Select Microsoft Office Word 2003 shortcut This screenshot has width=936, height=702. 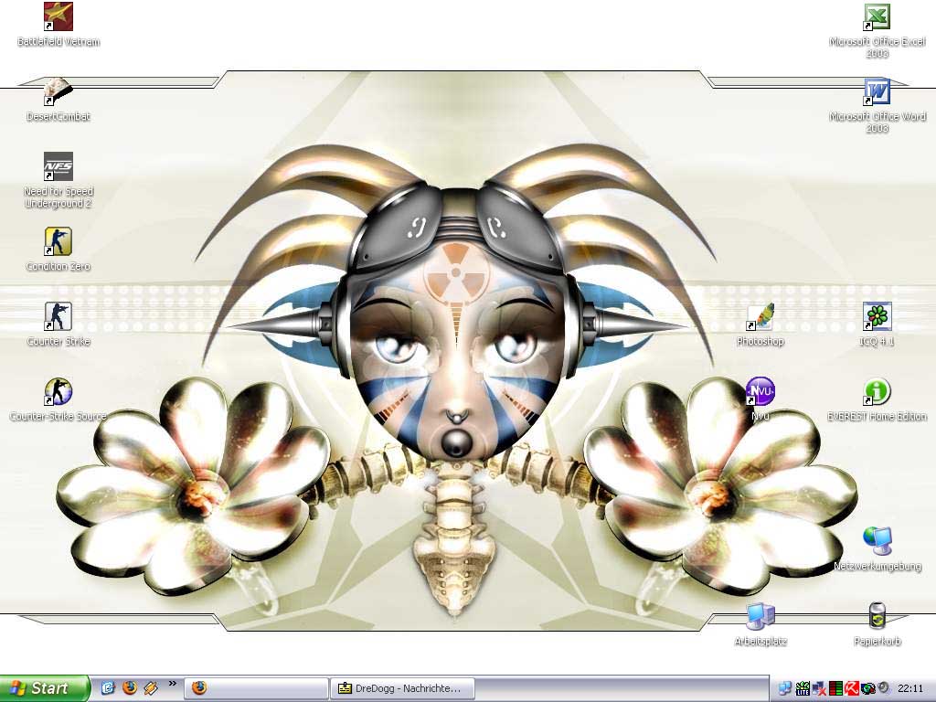[x=877, y=105]
